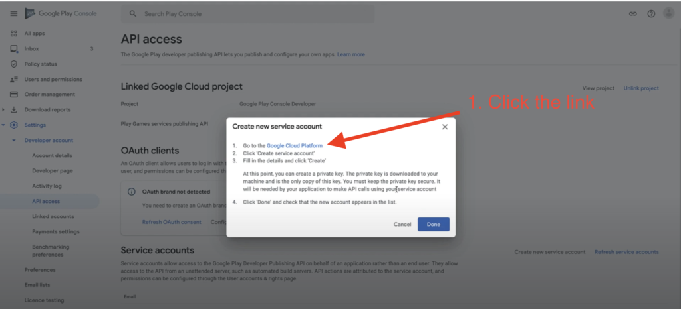This screenshot has width=681, height=309.
Task: Open the Inbox menu item
Action: click(31, 48)
